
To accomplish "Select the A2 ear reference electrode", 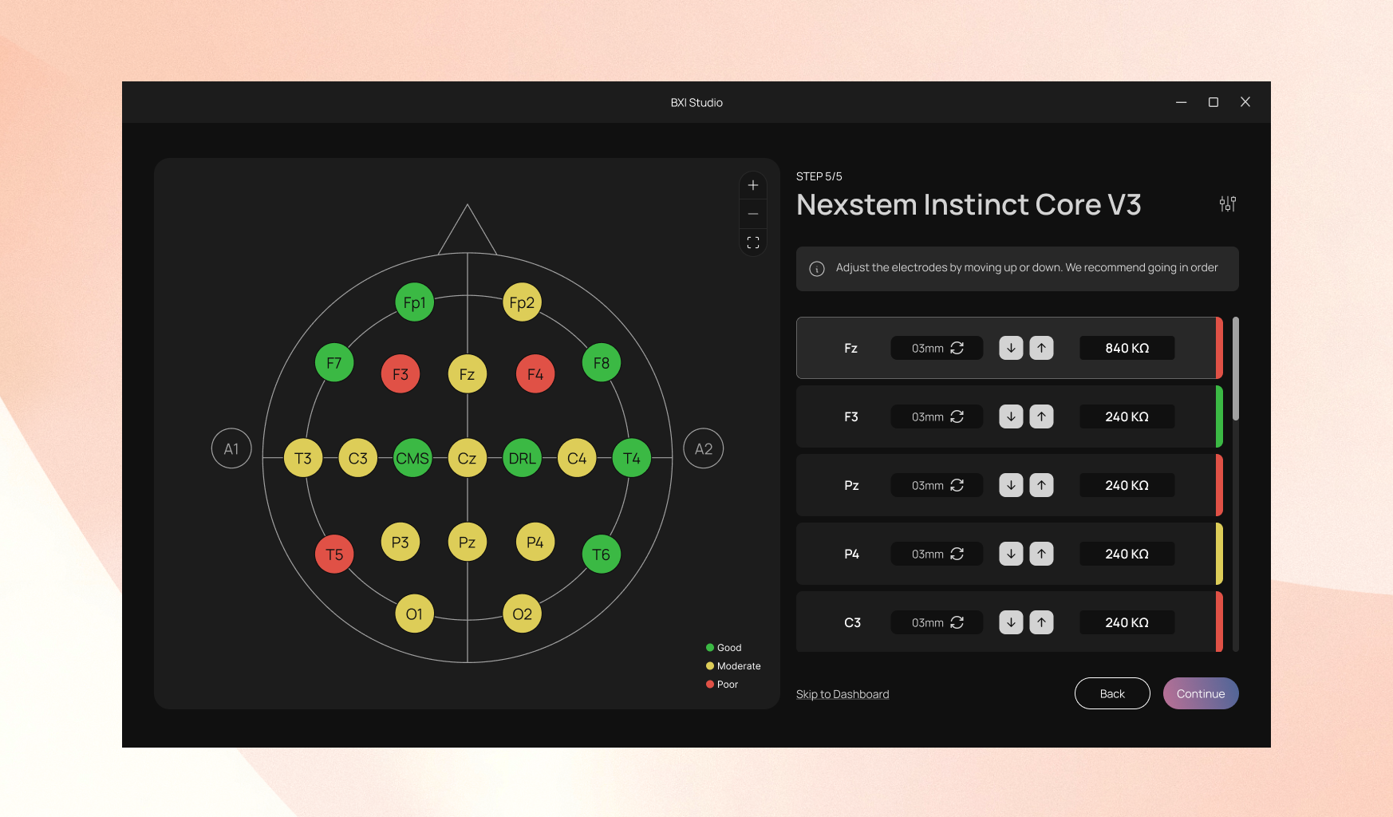I will coord(703,448).
